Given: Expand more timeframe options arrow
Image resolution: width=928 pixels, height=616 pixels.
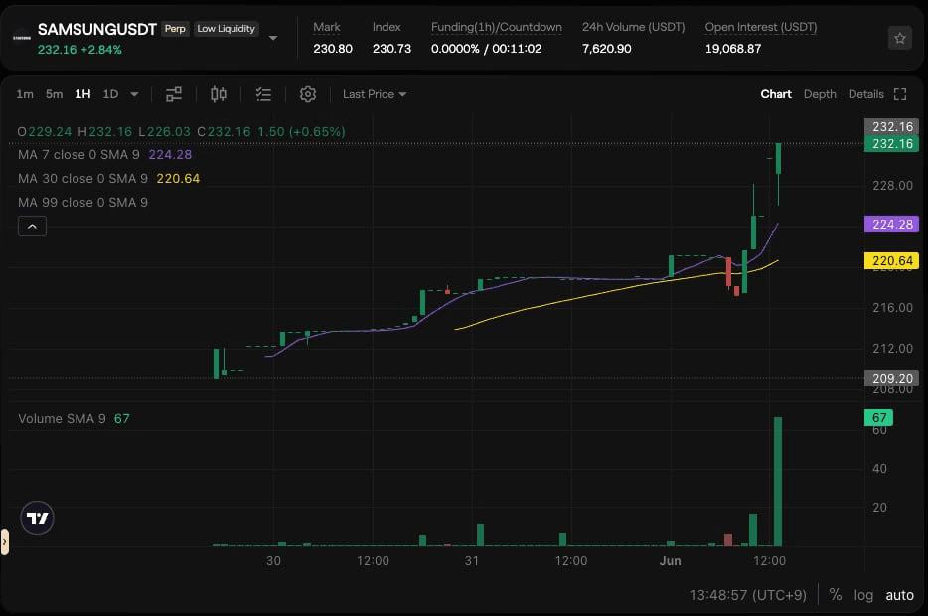Looking at the screenshot, I should (x=134, y=94).
